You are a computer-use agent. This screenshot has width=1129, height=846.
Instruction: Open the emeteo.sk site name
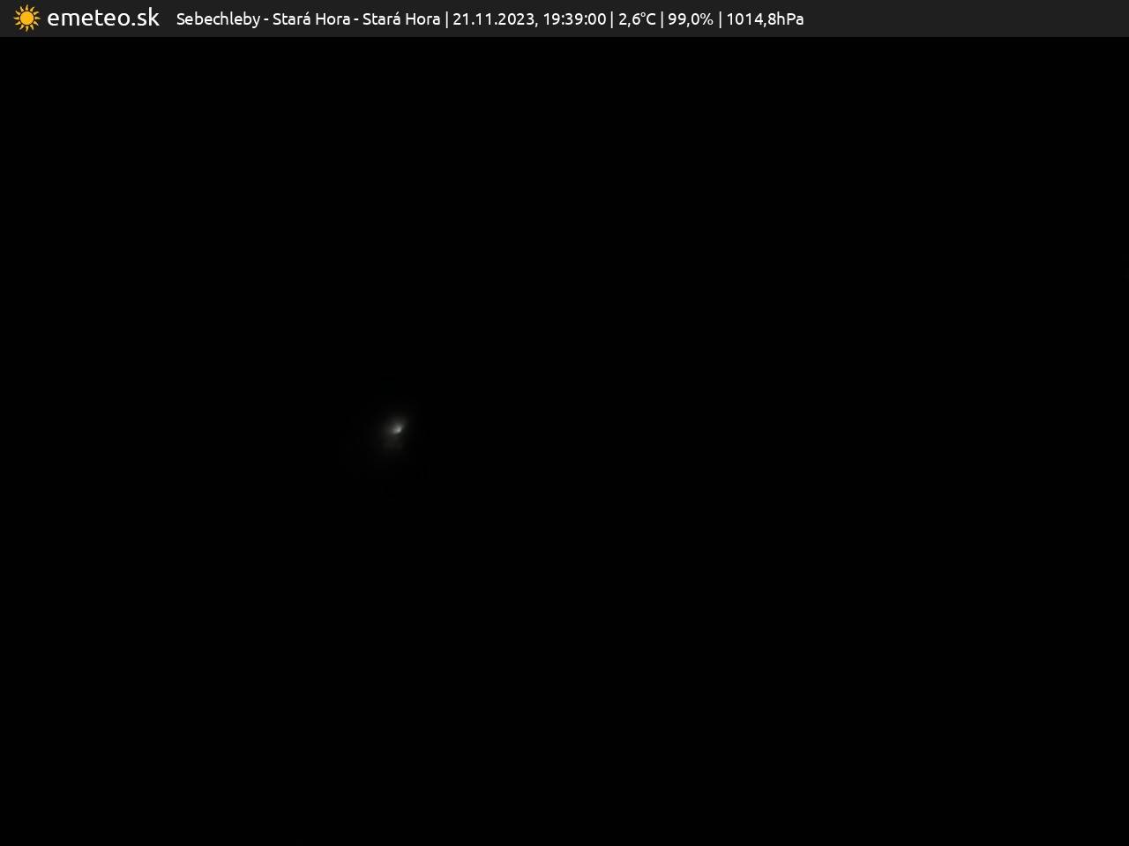tap(102, 19)
